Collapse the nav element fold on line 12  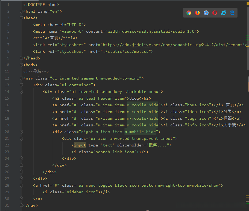pos(21,78)
